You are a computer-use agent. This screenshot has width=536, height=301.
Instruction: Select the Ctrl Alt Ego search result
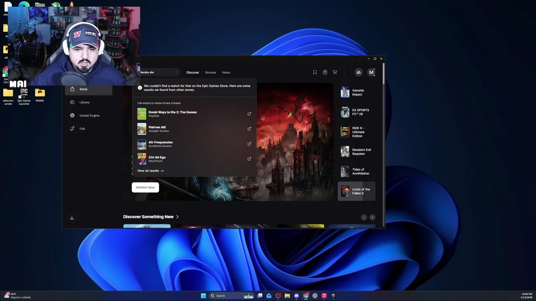point(194,159)
